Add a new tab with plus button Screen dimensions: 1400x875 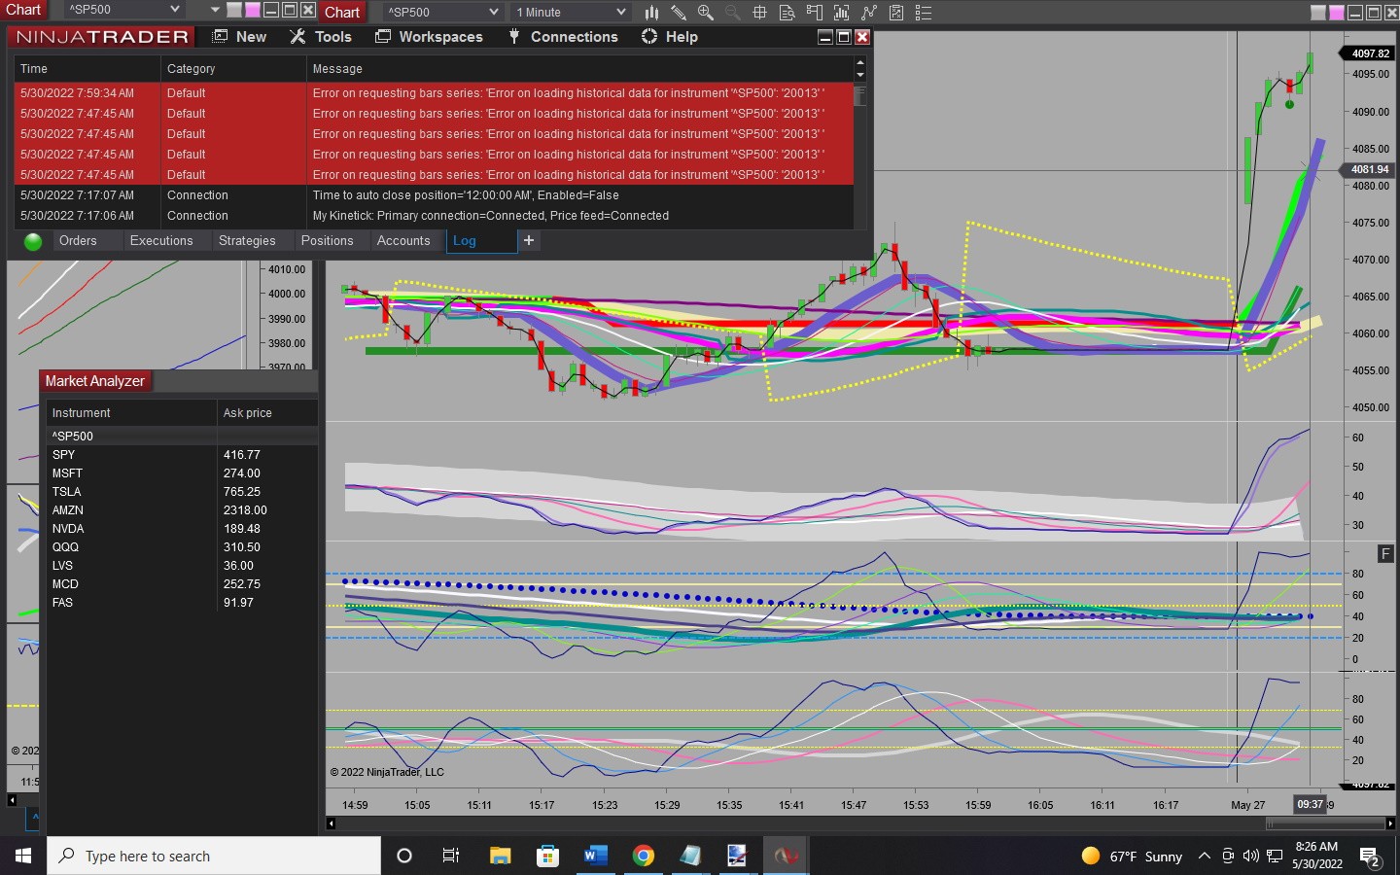click(x=529, y=240)
